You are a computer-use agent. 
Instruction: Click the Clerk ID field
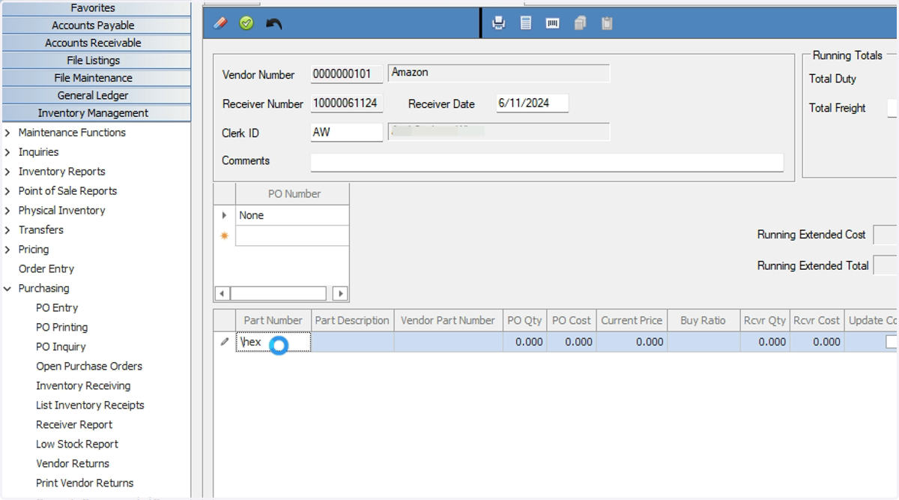pos(347,133)
